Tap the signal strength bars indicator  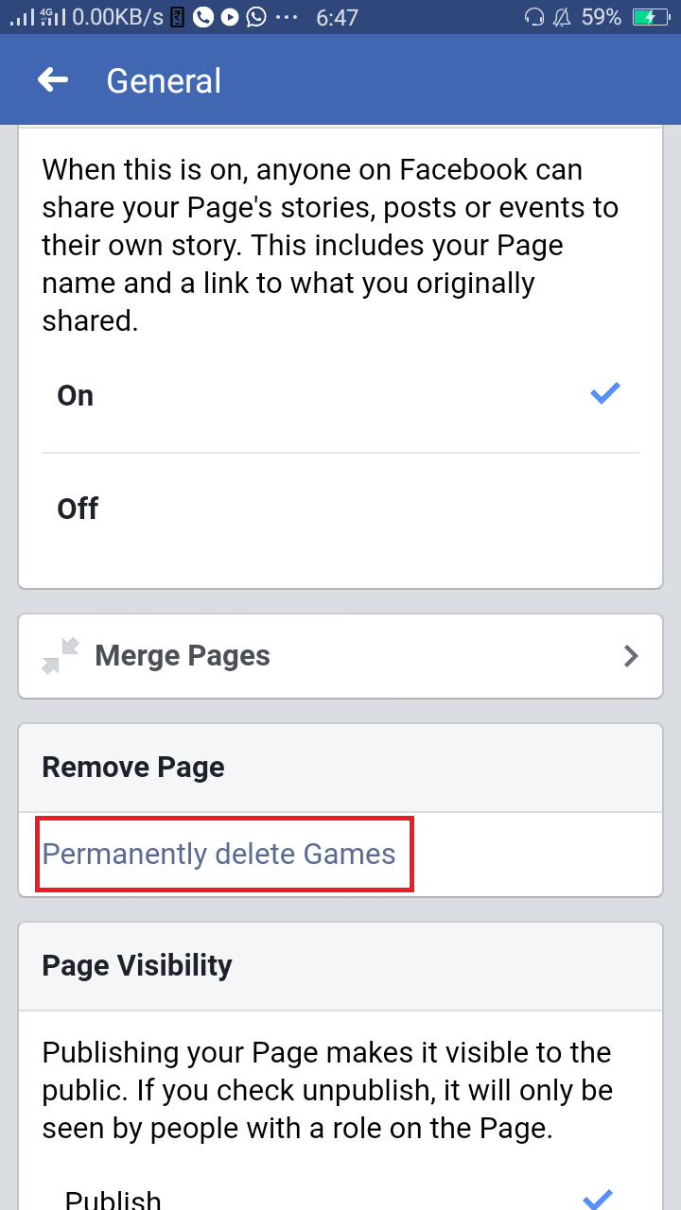point(22,17)
